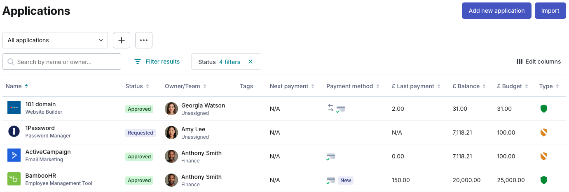Click the 150.00 last payment value
The width and height of the screenshot is (569, 192).
pos(401,180)
